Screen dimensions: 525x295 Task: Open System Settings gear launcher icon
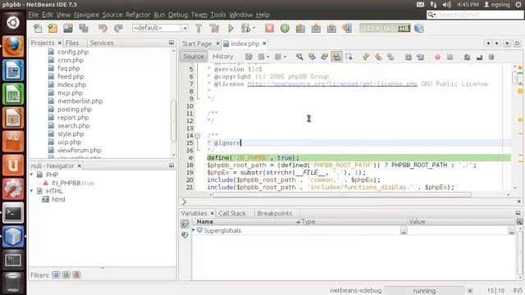13,189
